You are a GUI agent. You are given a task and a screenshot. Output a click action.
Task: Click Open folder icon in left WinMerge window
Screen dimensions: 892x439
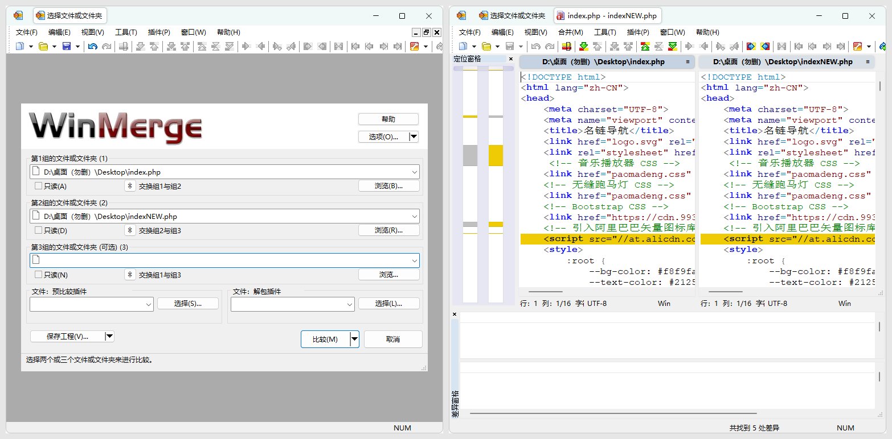coord(43,46)
